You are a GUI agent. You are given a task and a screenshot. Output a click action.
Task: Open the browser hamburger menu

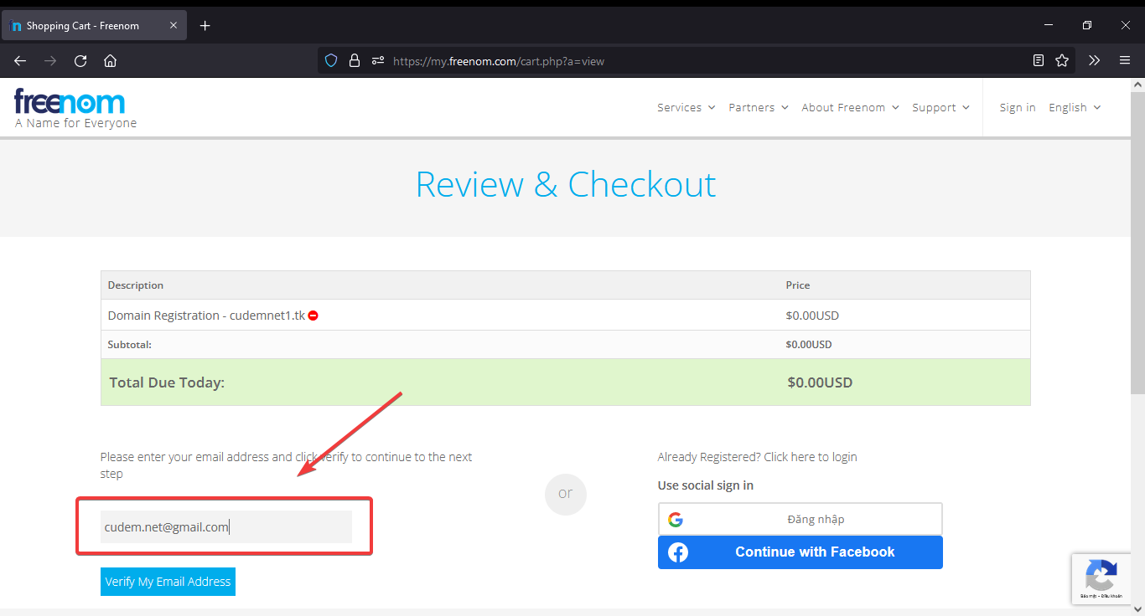tap(1125, 60)
